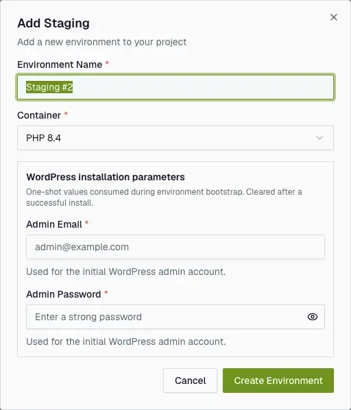Show password with the eye icon
Screen dimensions: 351x410
click(313, 317)
